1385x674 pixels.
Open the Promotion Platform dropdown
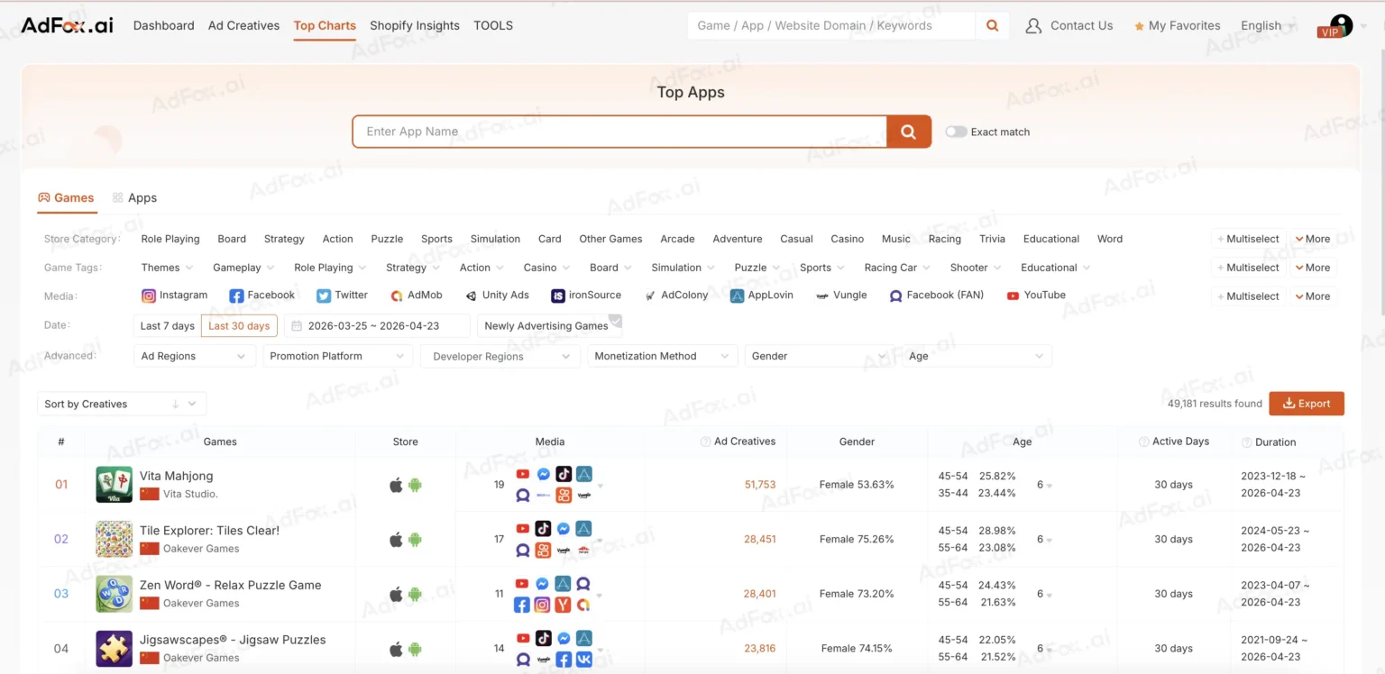338,356
